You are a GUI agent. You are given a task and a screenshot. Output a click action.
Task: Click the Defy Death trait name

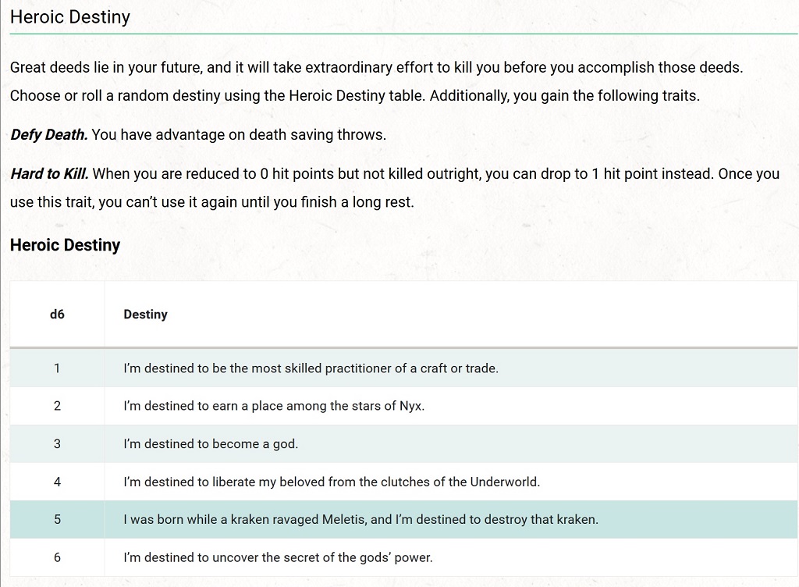tap(49, 135)
